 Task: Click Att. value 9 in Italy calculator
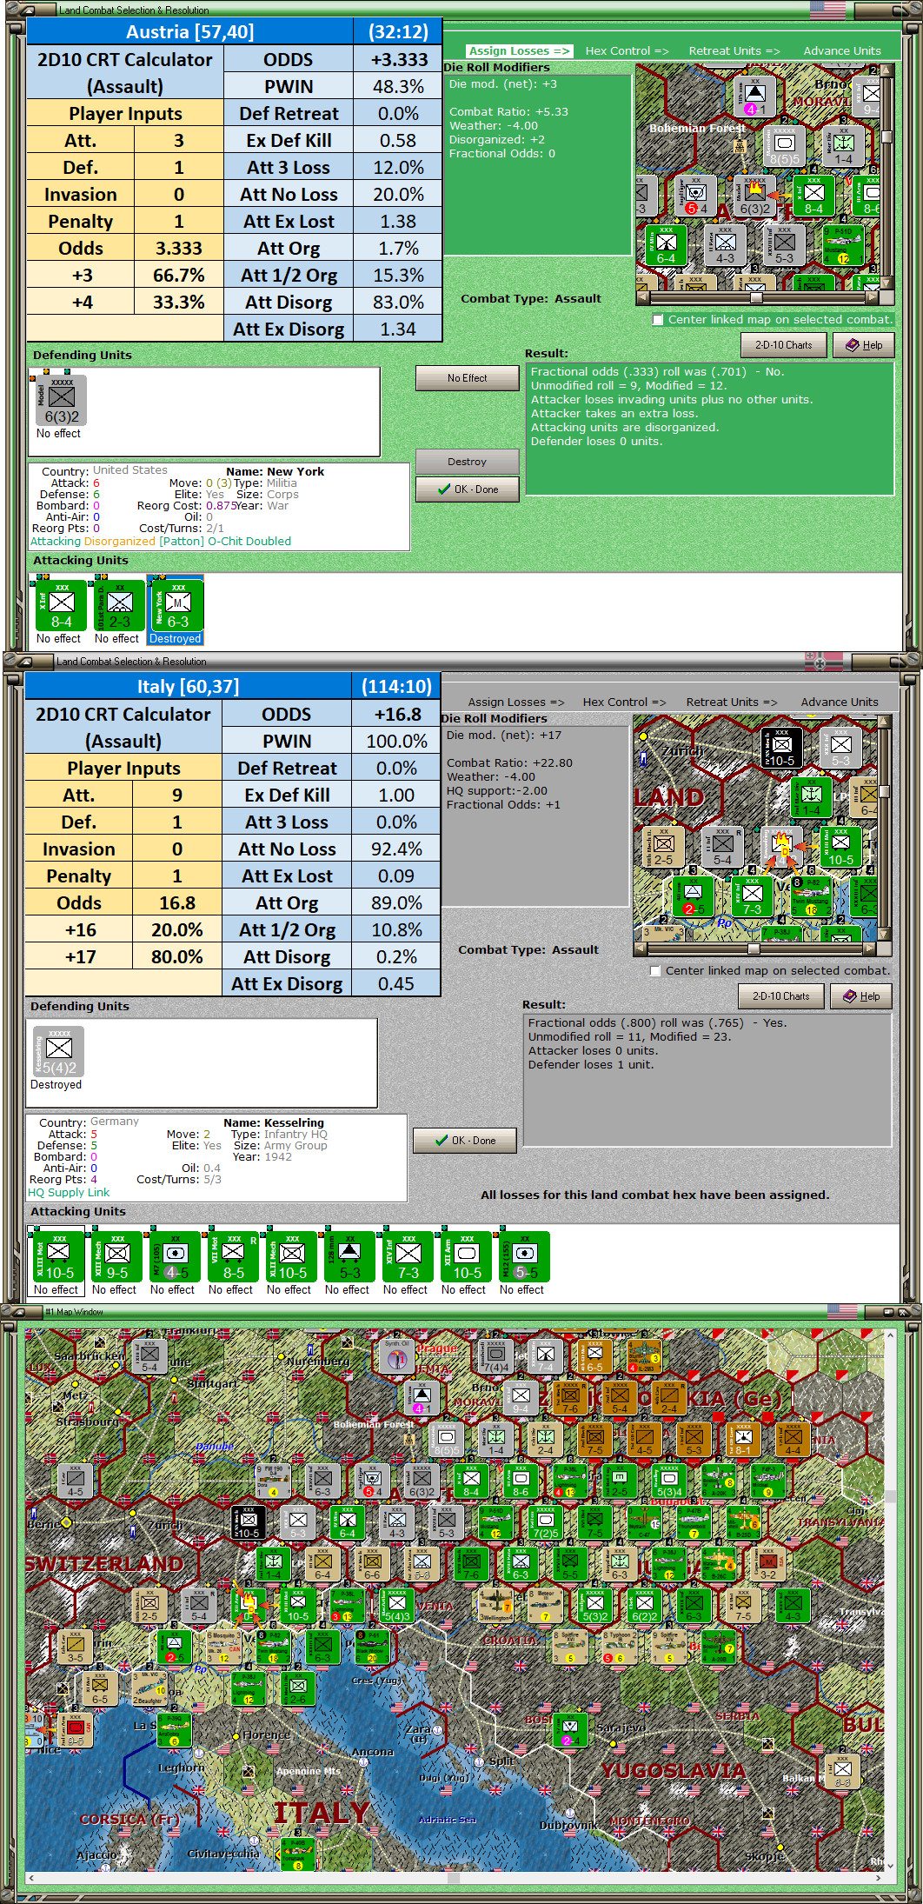[177, 796]
